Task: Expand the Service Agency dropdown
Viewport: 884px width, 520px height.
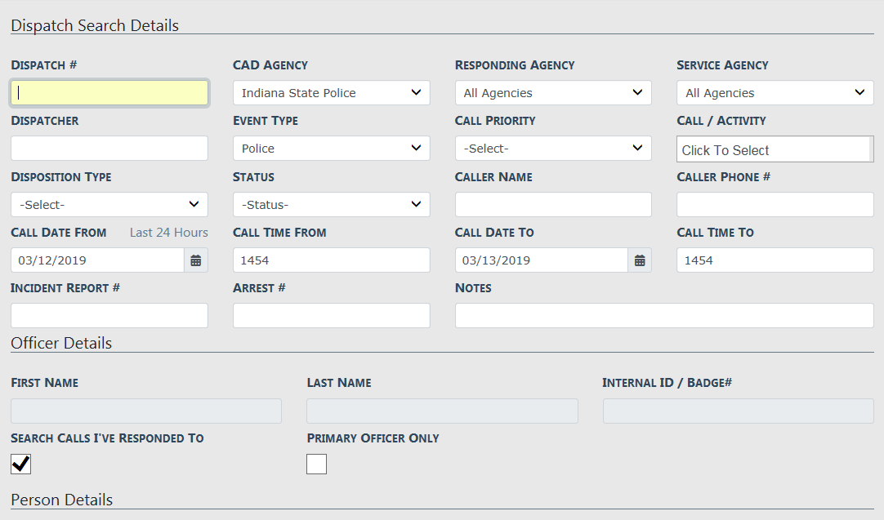Action: tap(775, 93)
